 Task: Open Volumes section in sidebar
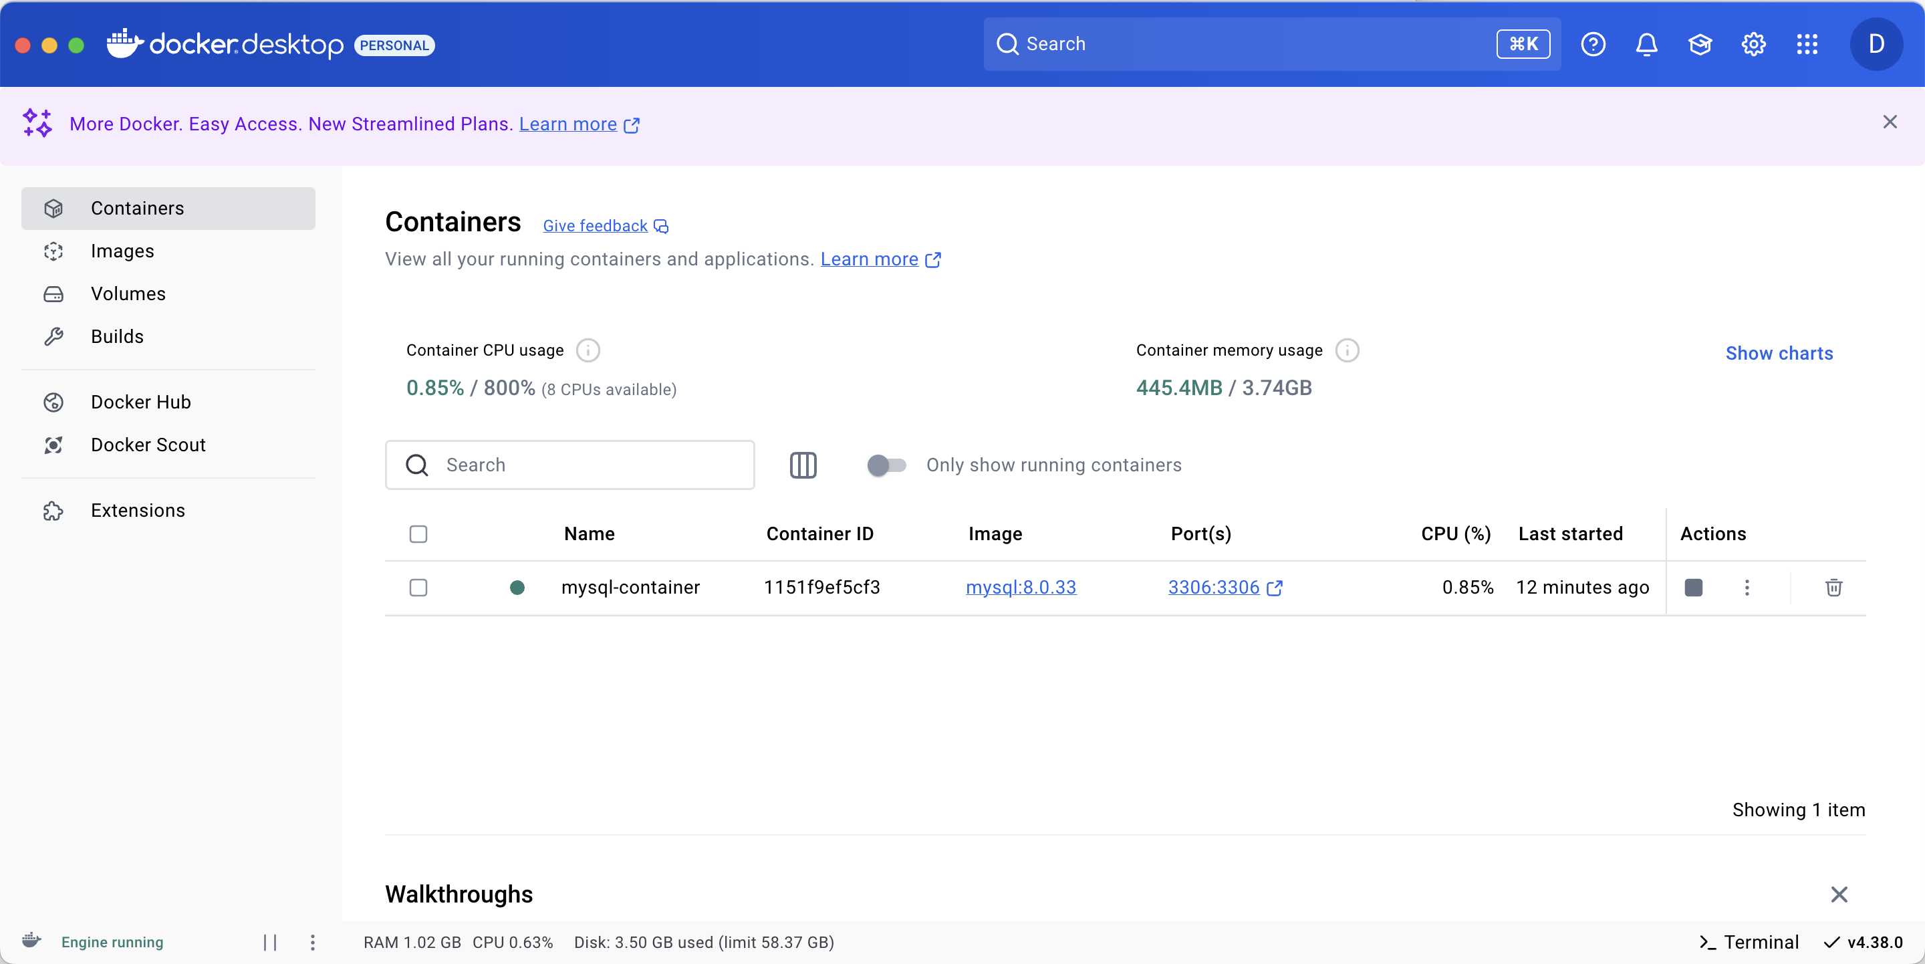128,293
